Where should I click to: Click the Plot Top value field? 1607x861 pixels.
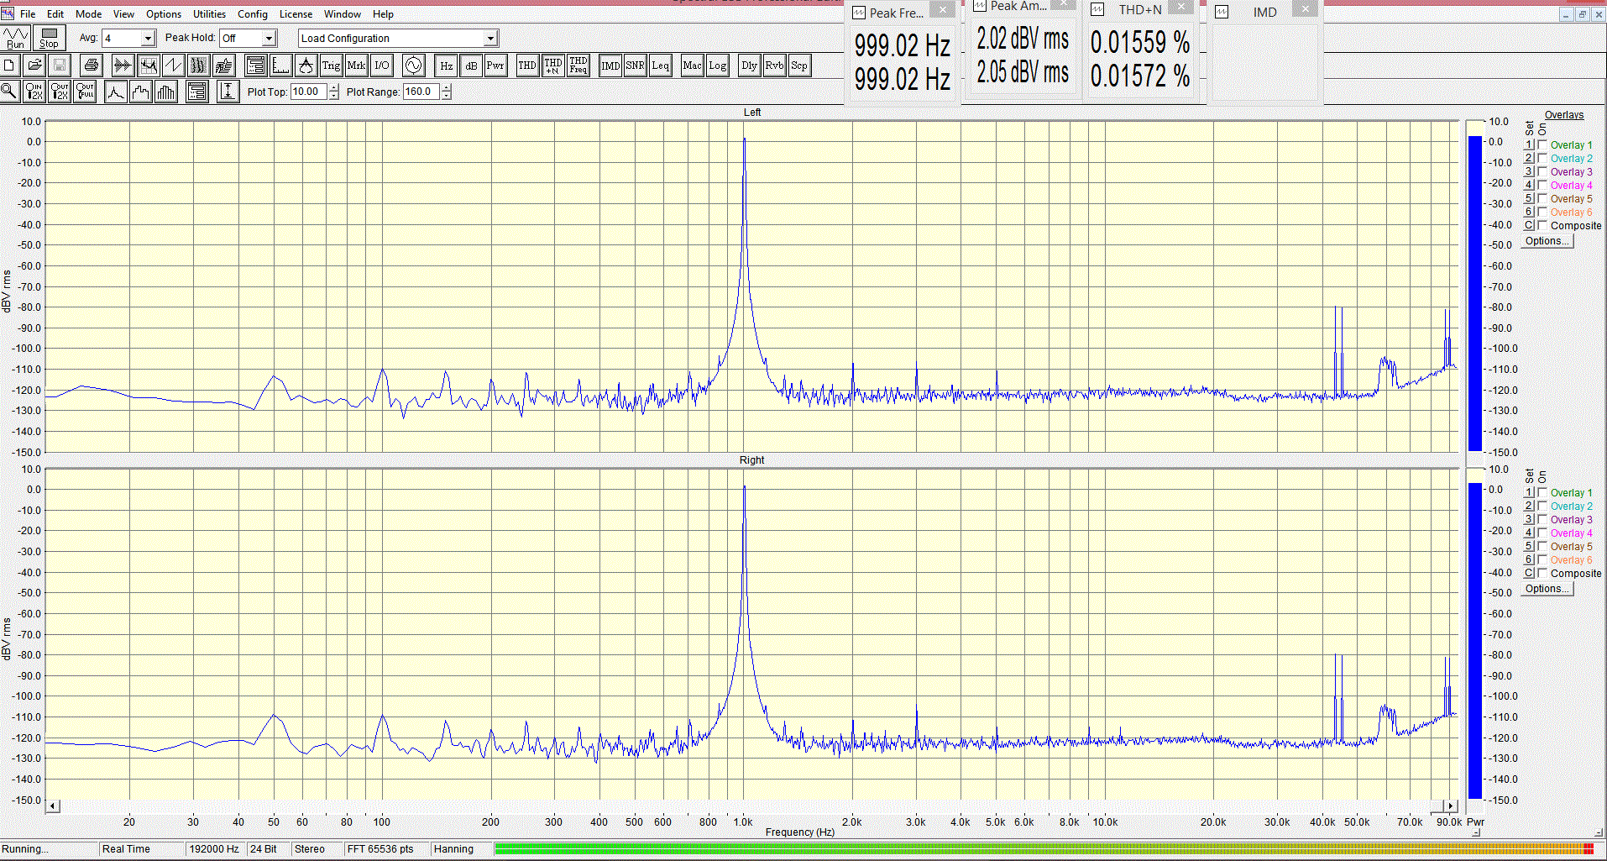[x=308, y=92]
